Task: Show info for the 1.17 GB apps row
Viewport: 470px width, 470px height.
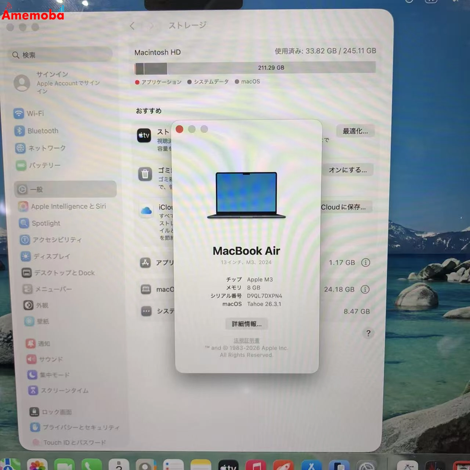Action: coord(365,263)
